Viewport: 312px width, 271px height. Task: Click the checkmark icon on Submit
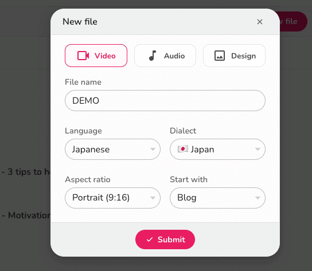click(x=150, y=239)
